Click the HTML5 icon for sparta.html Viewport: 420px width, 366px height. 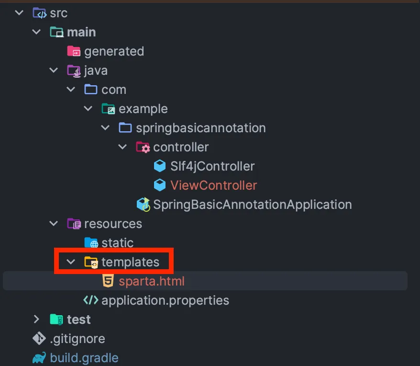pyautogui.click(x=108, y=281)
